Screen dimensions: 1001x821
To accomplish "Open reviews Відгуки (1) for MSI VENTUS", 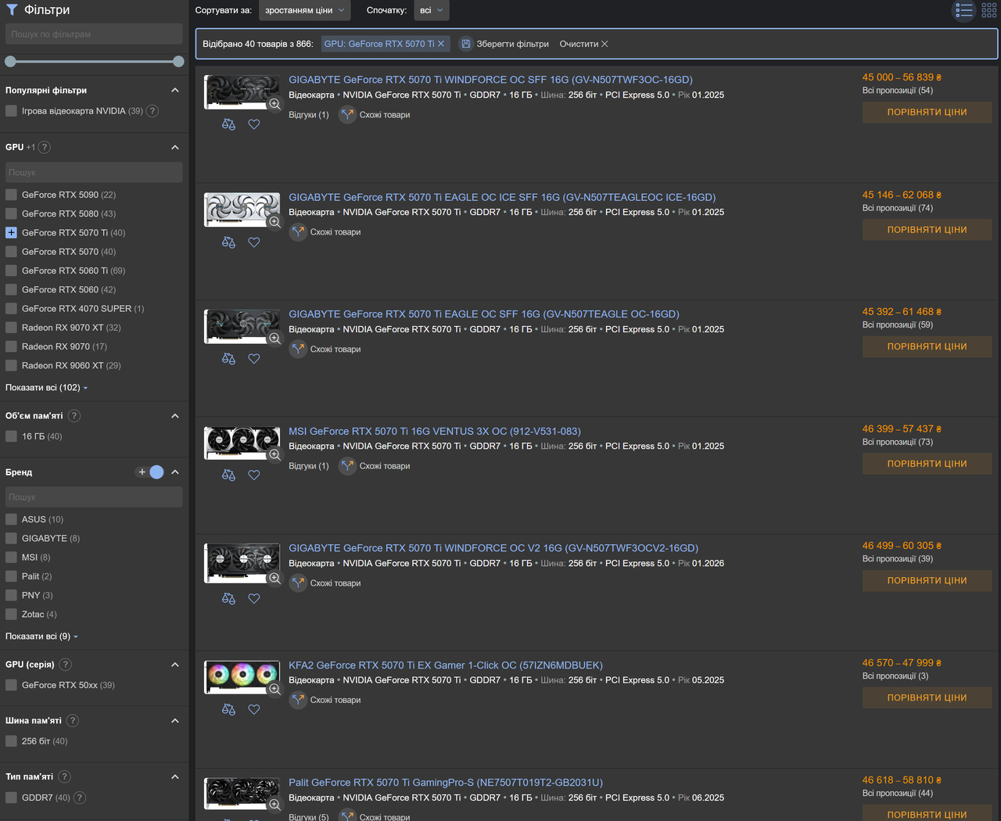I will click(x=309, y=466).
